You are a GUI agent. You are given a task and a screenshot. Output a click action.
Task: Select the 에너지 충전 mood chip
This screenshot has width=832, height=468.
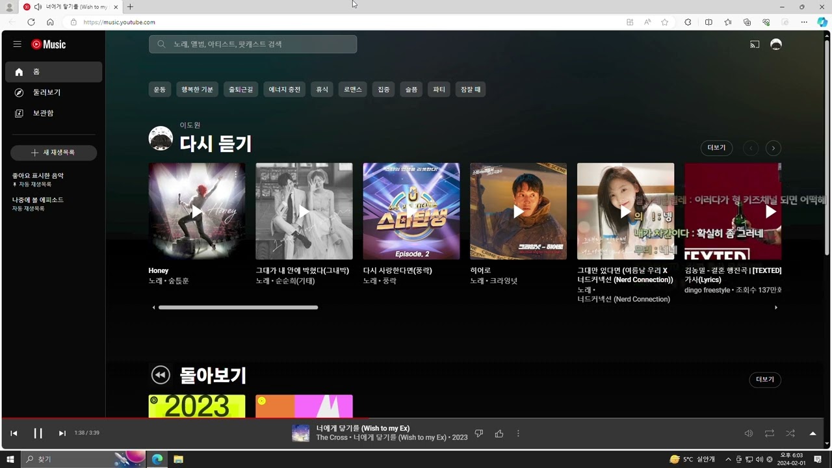point(285,90)
